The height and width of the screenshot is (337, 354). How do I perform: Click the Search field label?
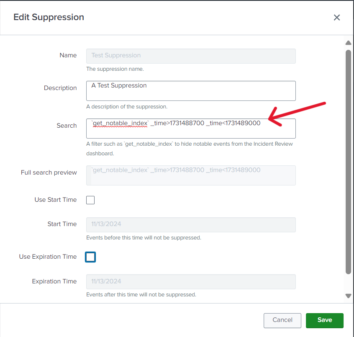(x=67, y=126)
